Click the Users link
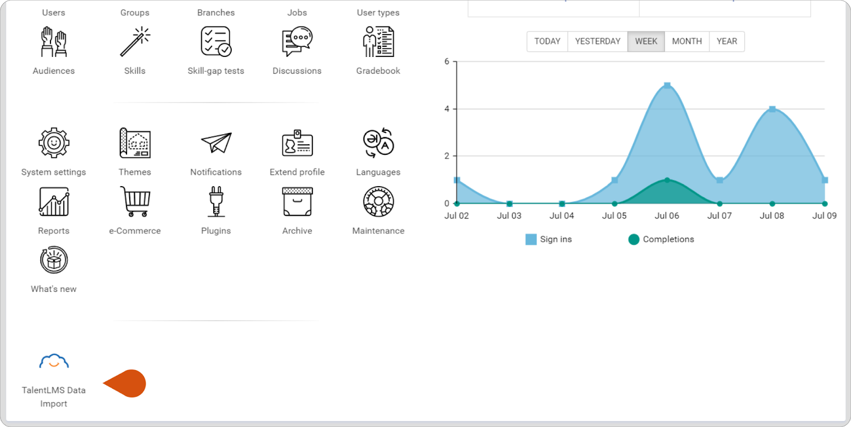 pyautogui.click(x=54, y=13)
